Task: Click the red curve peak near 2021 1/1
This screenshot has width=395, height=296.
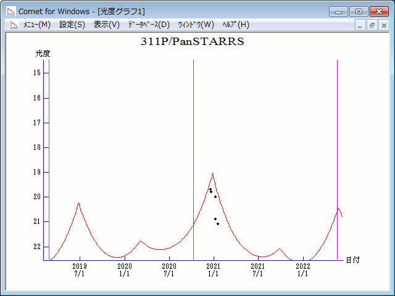Action: coord(212,174)
